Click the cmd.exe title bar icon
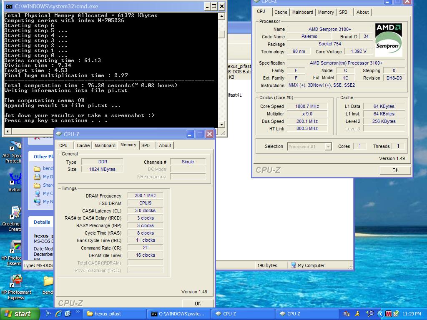Screen dimensions: 427x320 pos(9,6)
